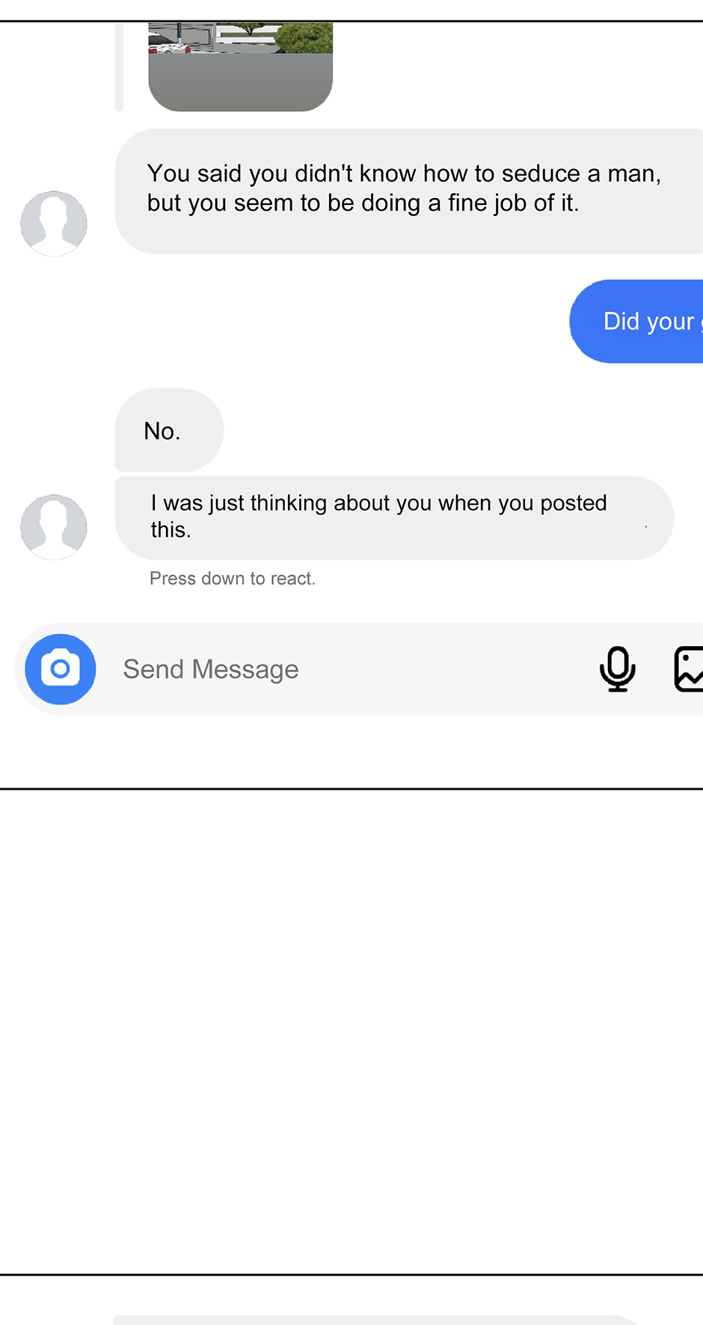Click the empty white panel between the dividers
703x1325 pixels.
point(351,1032)
